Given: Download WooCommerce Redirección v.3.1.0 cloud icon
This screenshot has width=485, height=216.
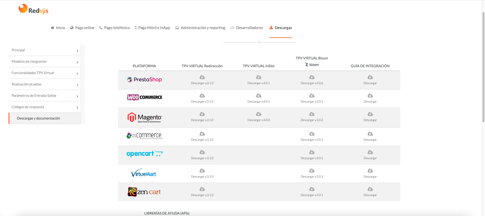Looking at the screenshot, I should tap(202, 95).
